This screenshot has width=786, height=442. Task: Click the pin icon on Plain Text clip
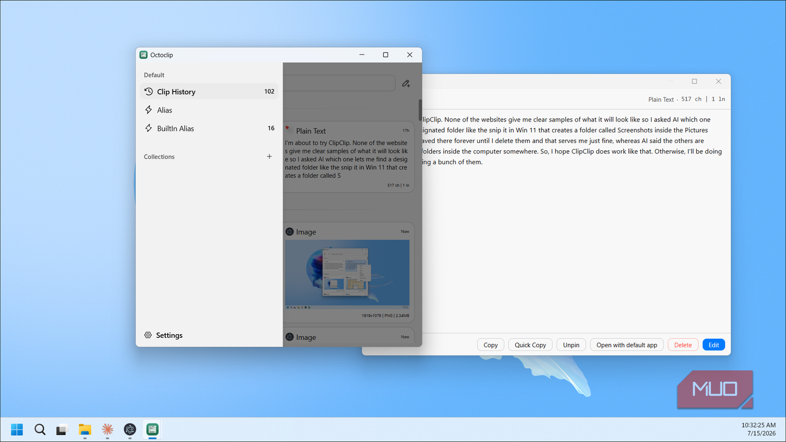pos(288,129)
